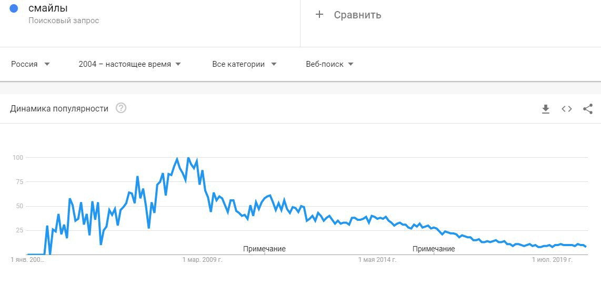Image resolution: width=601 pixels, height=285 pixels.
Task: Edit the смайлы search term
Action: click(48, 8)
